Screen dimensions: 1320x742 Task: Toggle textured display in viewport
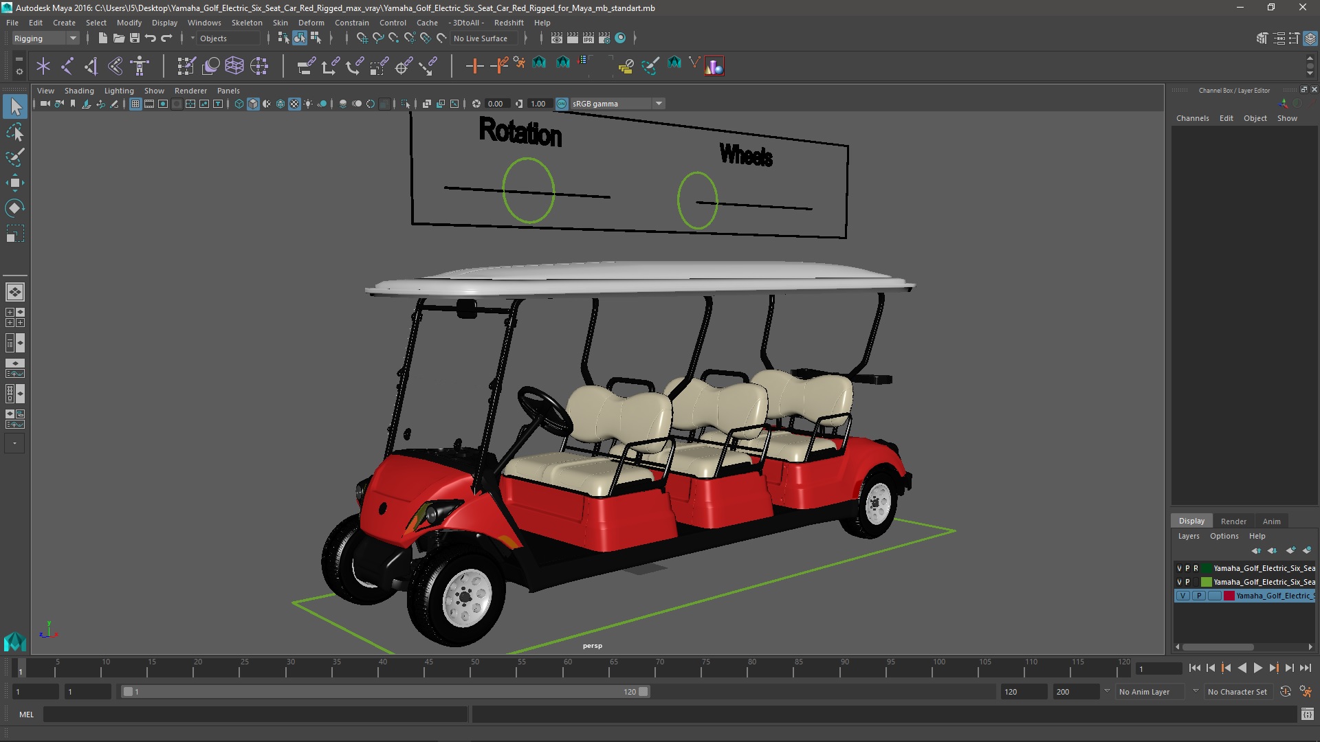tap(294, 104)
